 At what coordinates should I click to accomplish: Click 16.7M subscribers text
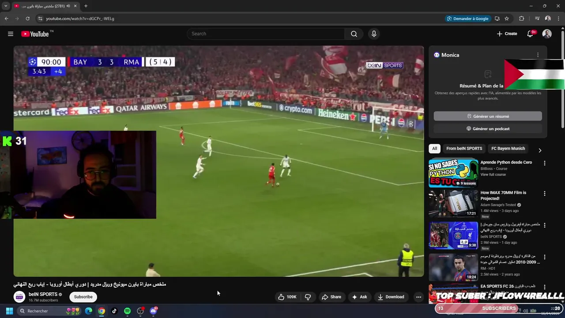(x=43, y=300)
